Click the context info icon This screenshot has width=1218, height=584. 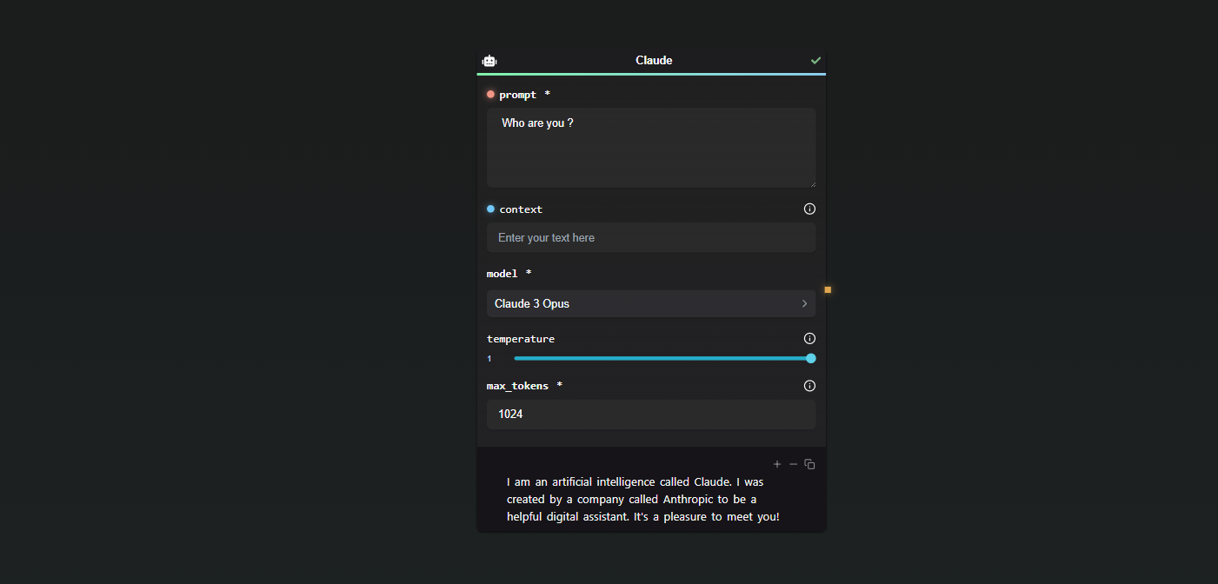[x=809, y=209]
